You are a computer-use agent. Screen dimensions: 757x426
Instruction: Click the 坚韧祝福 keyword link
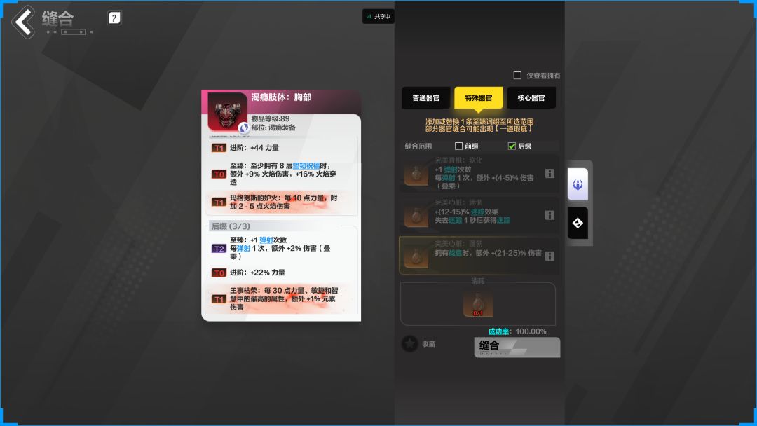point(306,165)
